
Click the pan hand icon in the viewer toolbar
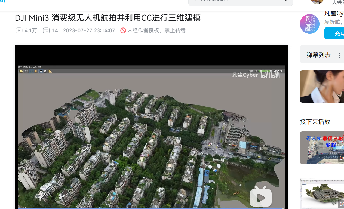tap(36, 71)
